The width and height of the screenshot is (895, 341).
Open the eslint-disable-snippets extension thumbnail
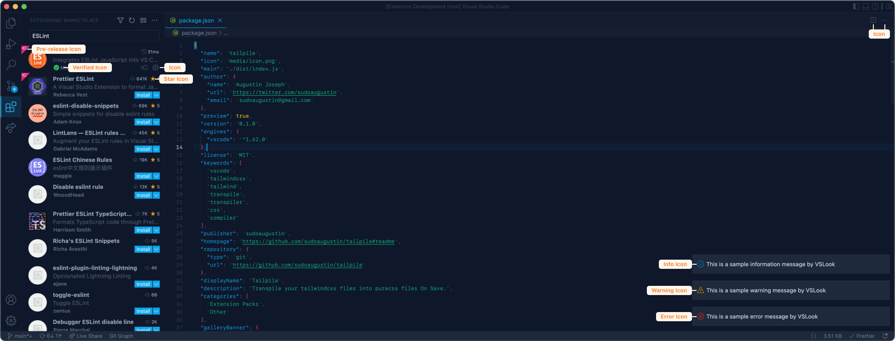[38, 114]
